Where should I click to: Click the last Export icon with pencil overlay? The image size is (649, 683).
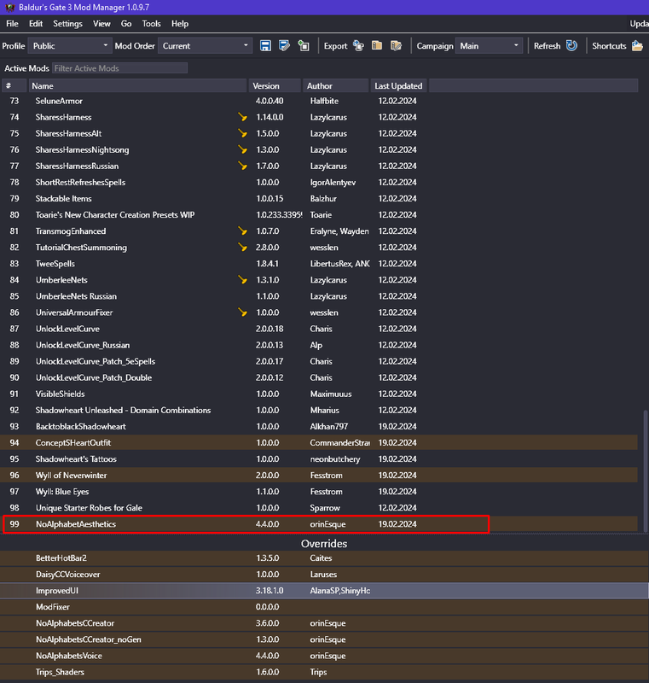coord(396,46)
